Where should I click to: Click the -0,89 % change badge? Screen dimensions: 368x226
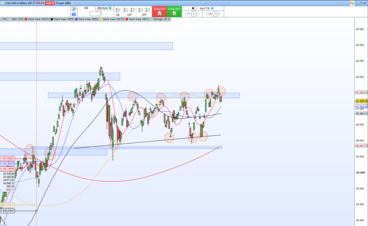(50, 3)
